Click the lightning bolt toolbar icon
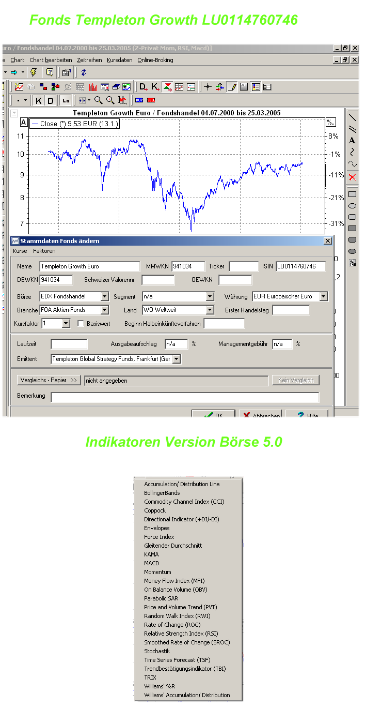The image size is (366, 708). (x=34, y=72)
